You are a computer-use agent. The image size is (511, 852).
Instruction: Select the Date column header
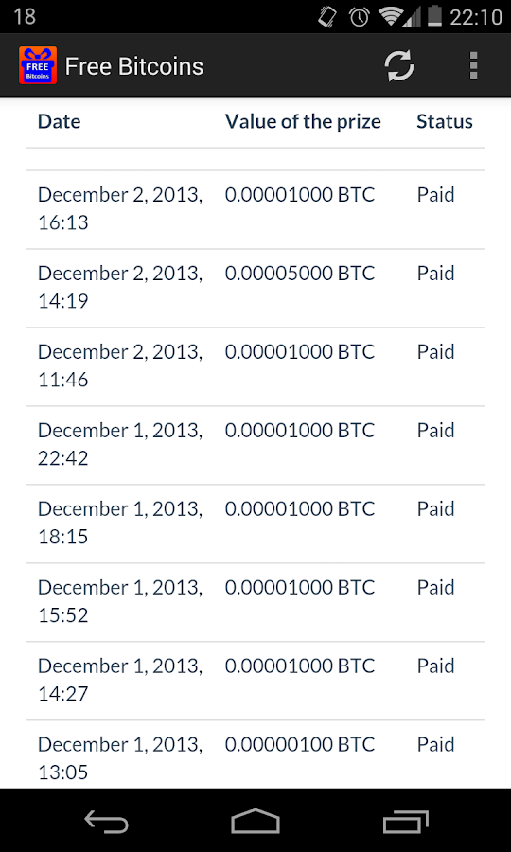click(x=60, y=122)
